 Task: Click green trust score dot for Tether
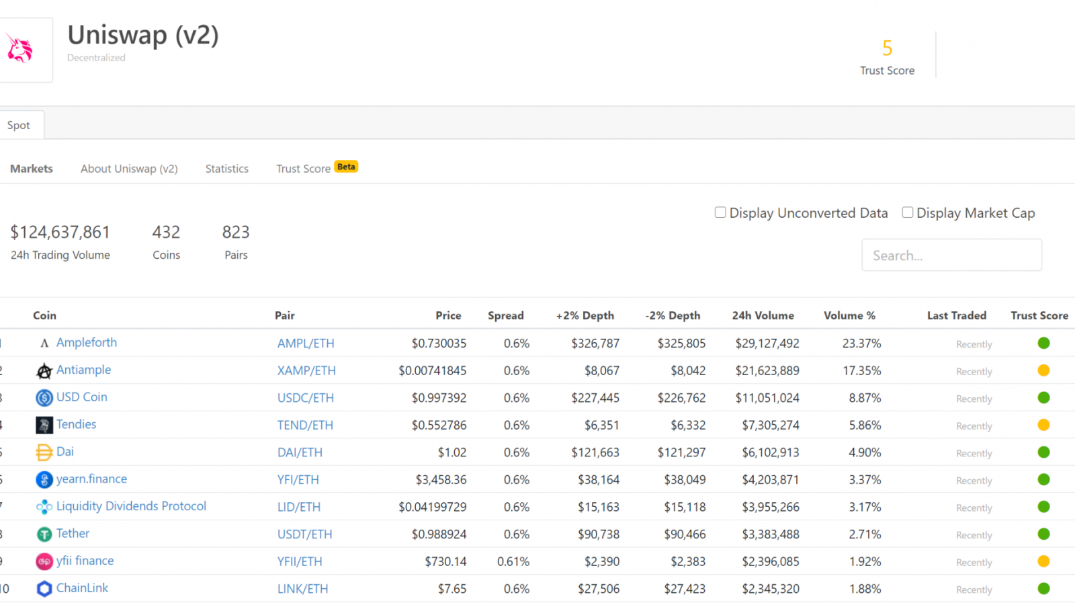point(1043,534)
